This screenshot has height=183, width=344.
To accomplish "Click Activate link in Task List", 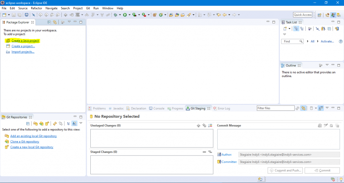I will tap(327, 41).
